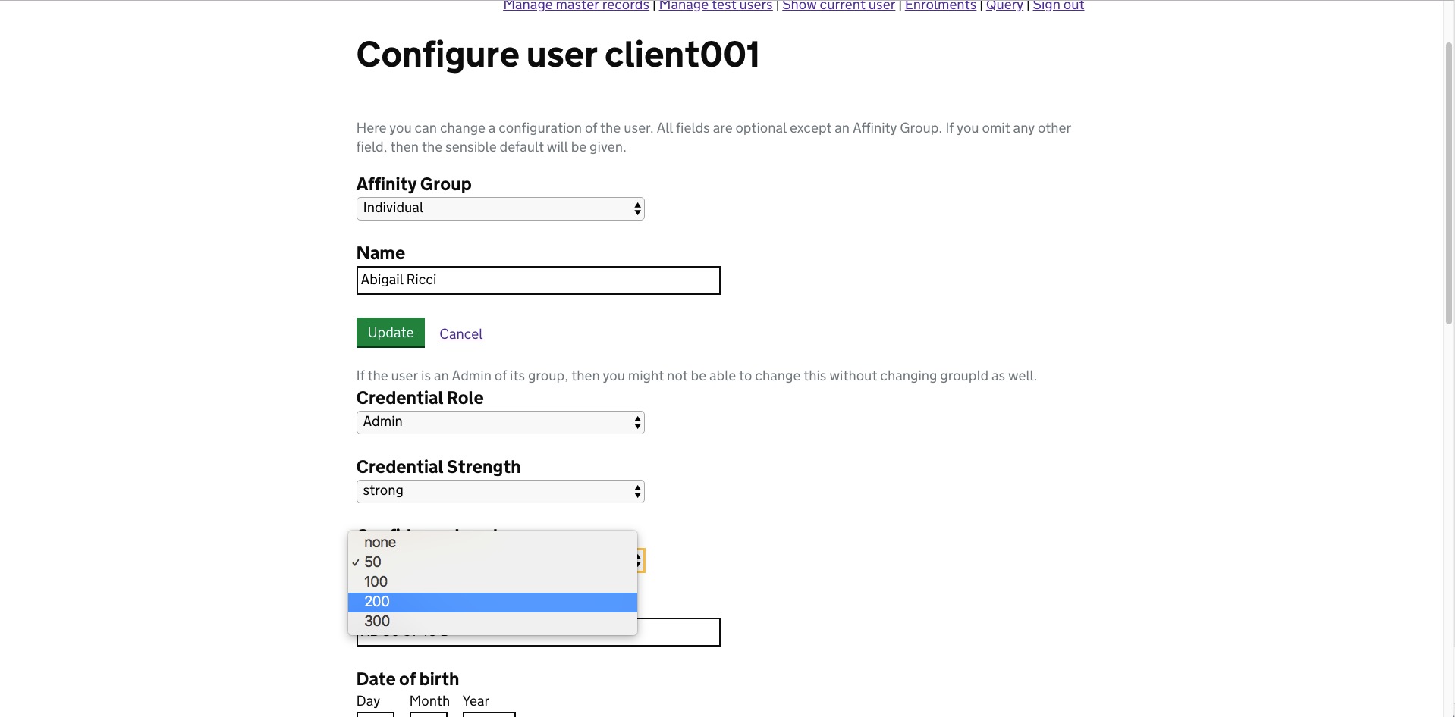
Task: Select the checked 50 option
Action: click(x=492, y=562)
